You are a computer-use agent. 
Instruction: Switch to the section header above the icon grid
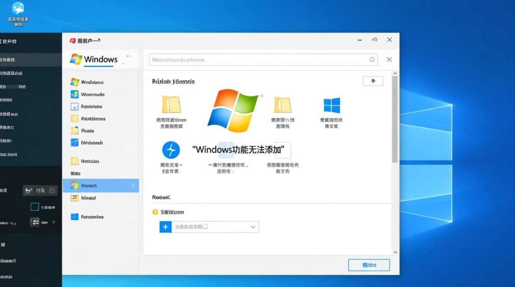(x=172, y=81)
